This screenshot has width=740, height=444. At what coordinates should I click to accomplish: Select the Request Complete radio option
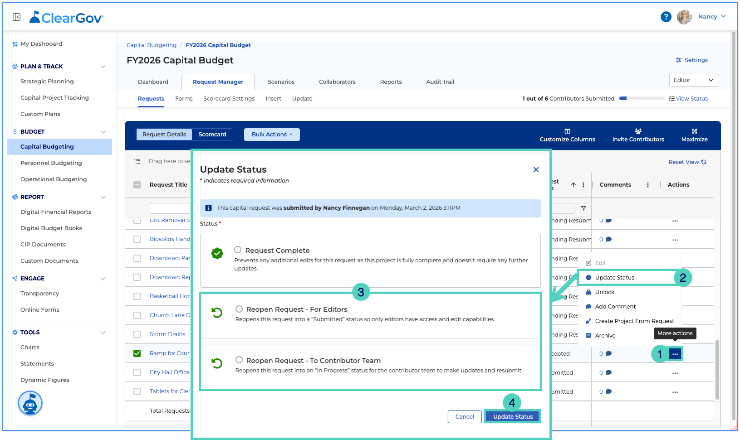(238, 250)
